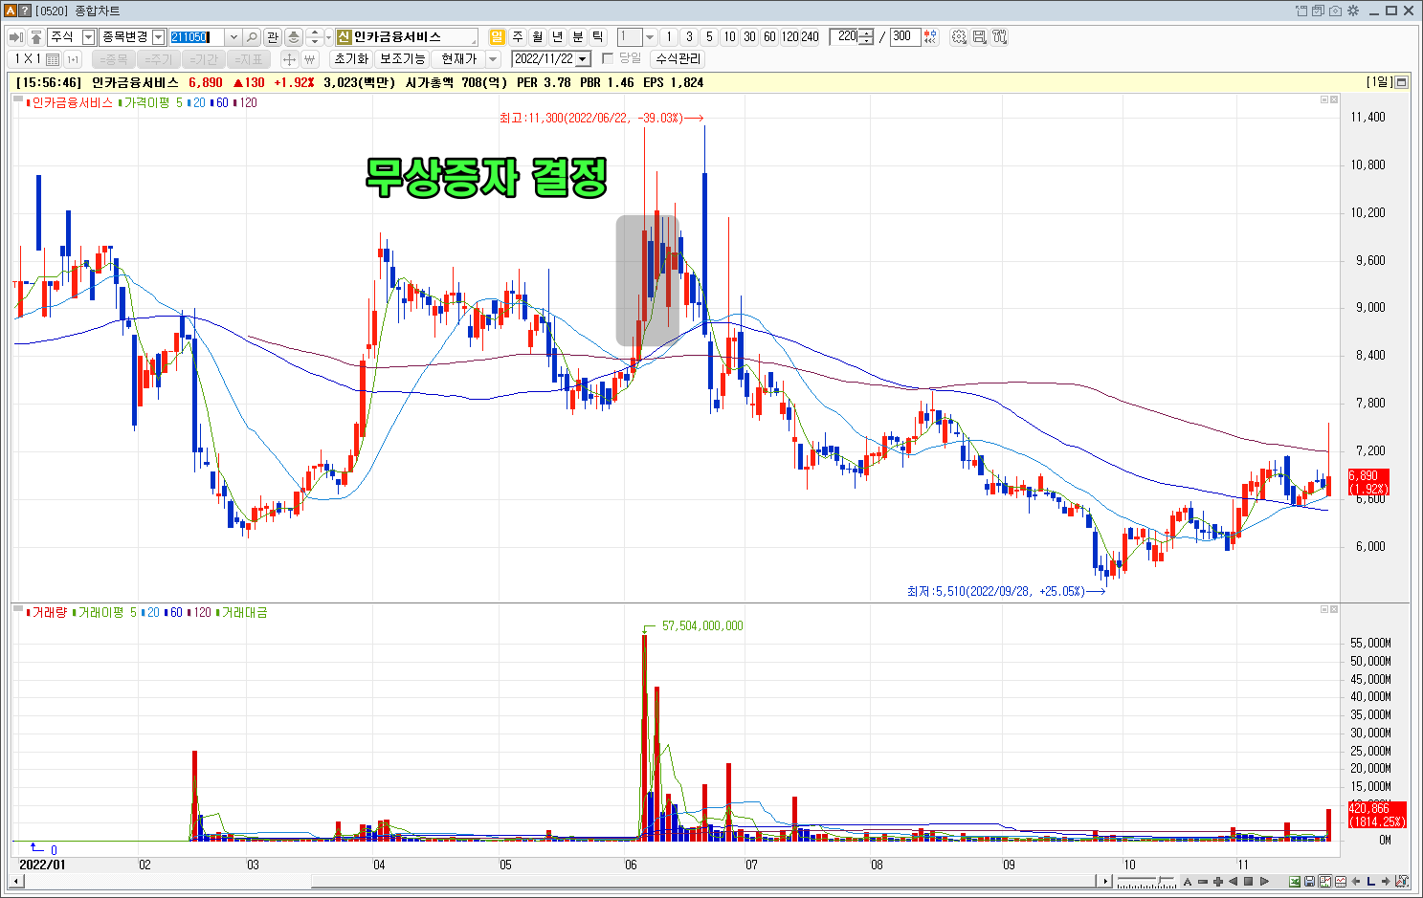Select the 분 (minute) period toggle
This screenshot has height=898, width=1423.
click(577, 36)
